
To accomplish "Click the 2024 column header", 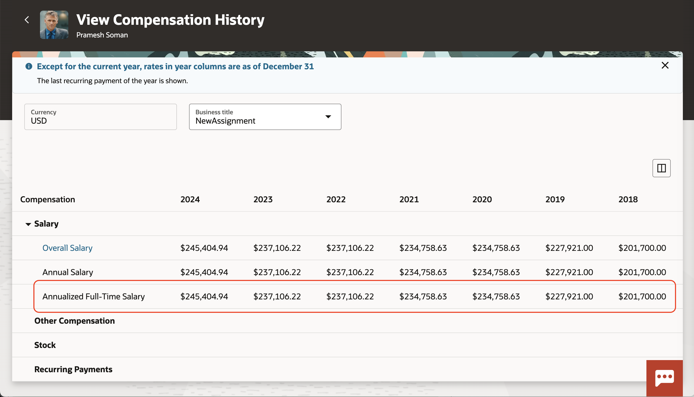I will tap(190, 199).
